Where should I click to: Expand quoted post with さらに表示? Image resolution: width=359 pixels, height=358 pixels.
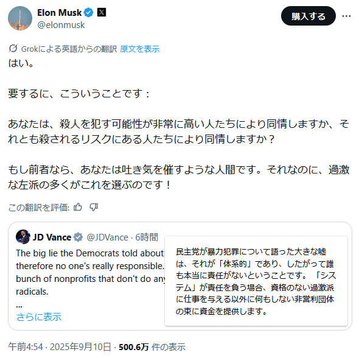(x=39, y=317)
